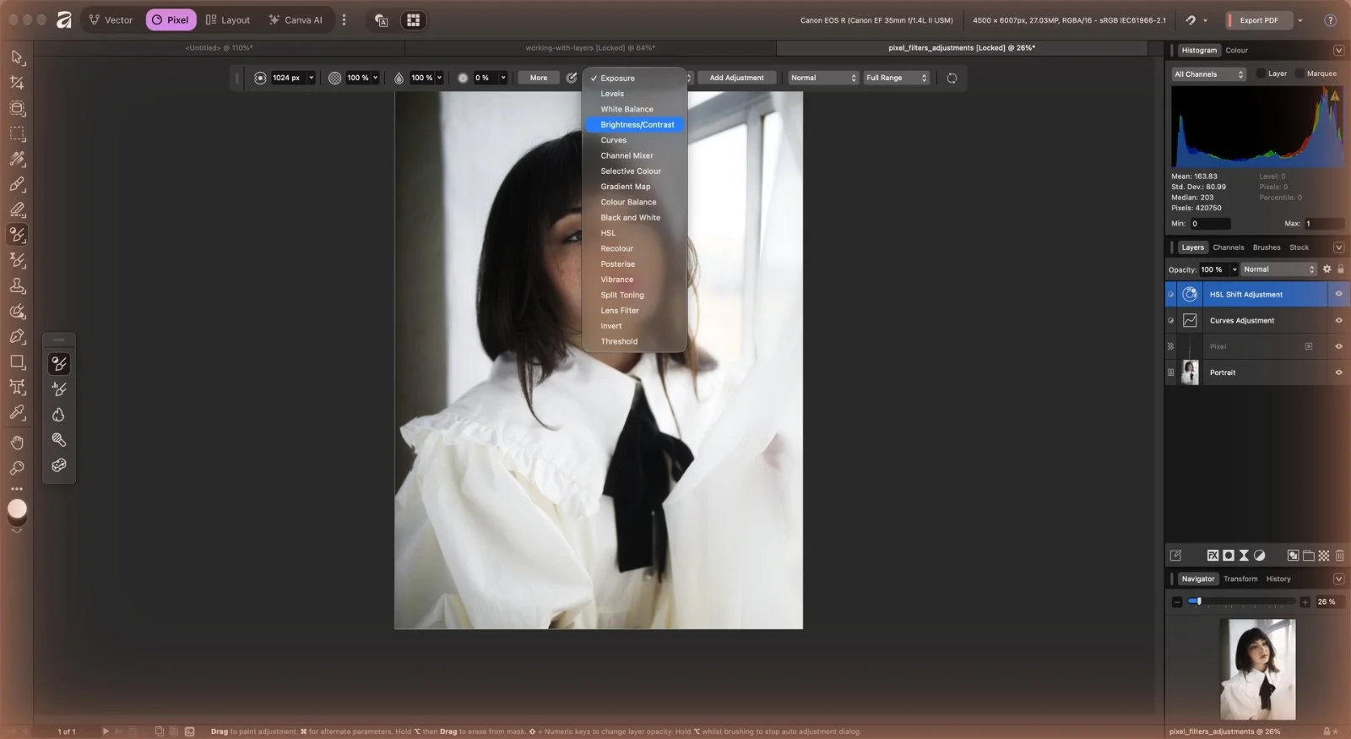Screen dimensions: 1351x739
Task: Select the Move tool arrow
Action: coord(17,57)
